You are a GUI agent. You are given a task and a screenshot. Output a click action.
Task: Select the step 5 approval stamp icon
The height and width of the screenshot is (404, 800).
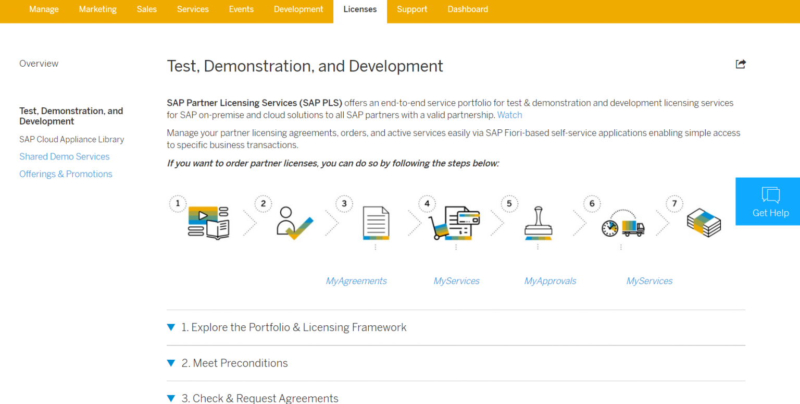click(x=538, y=223)
